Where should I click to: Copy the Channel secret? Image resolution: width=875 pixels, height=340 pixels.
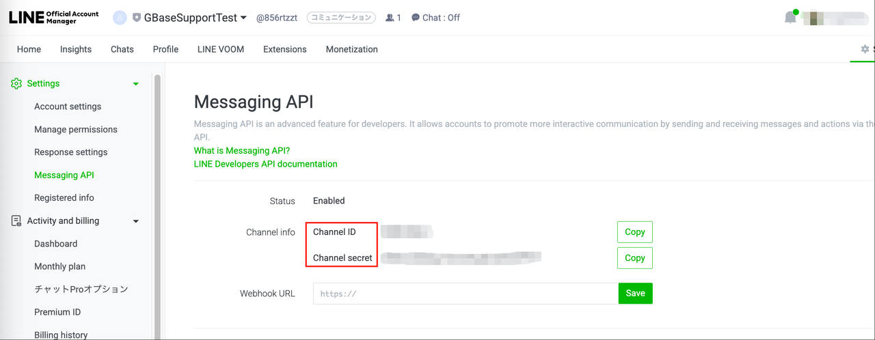click(x=635, y=258)
